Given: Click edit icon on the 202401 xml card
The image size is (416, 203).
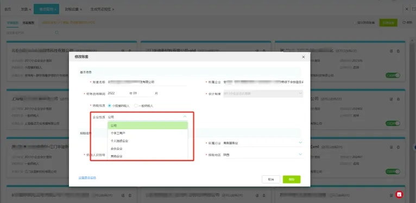Looking at the screenshot, I should coord(392,147).
